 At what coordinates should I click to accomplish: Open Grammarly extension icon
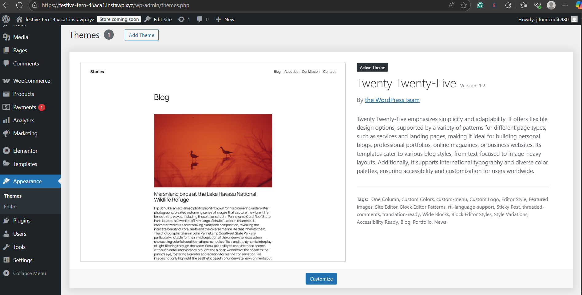[480, 5]
